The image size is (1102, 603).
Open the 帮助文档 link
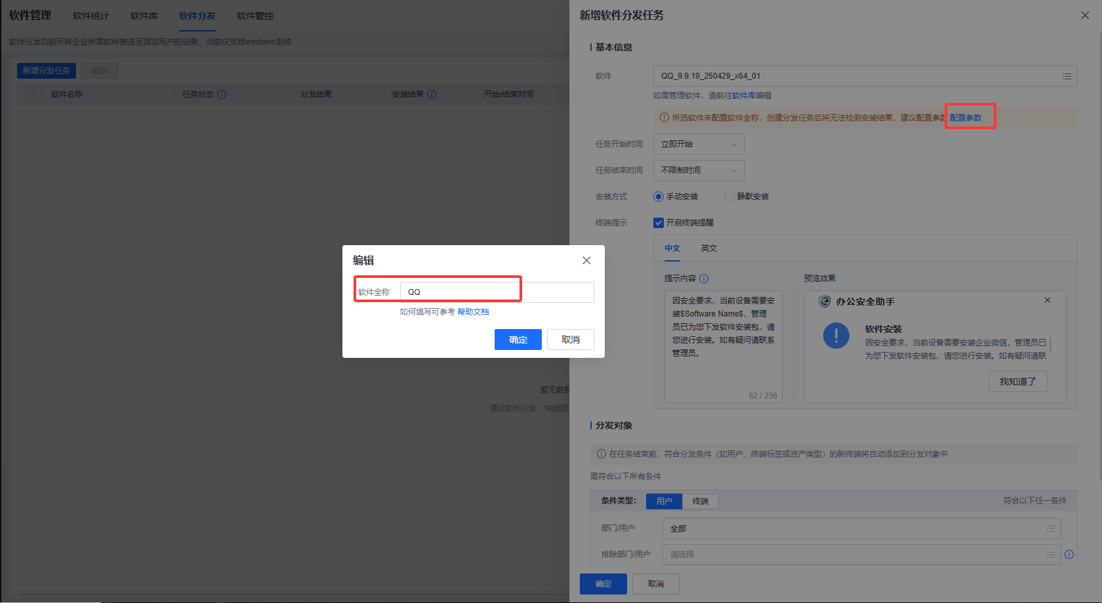[x=473, y=312]
